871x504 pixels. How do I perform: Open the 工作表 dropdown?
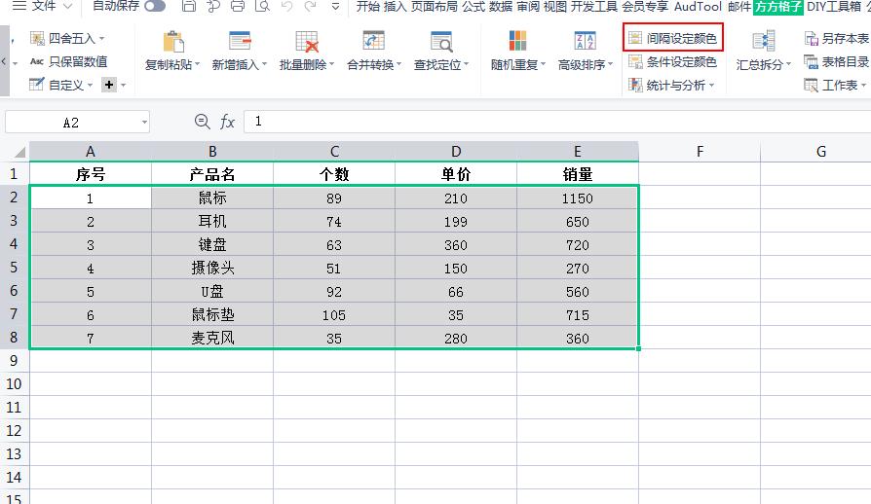point(835,85)
